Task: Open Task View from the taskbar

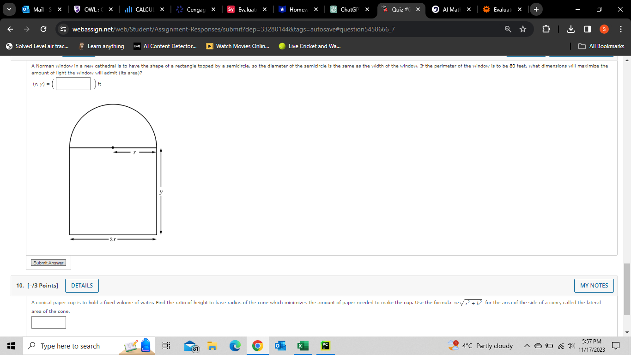Action: coord(166,346)
